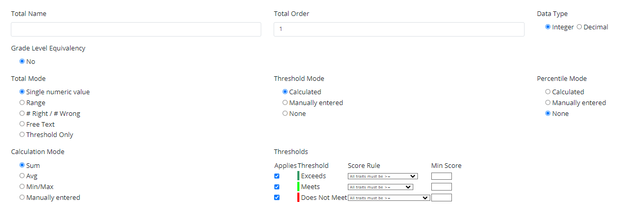Uncheck the Applies box for Exceeds
Viewport: 623px width, 222px height.
click(277, 176)
